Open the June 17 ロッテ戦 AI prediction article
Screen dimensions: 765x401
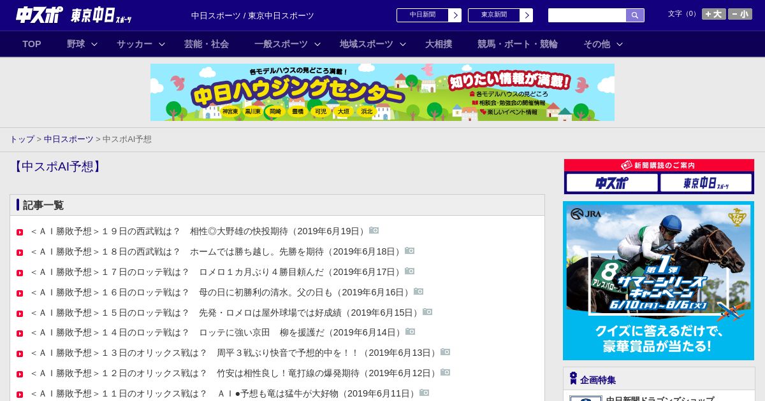point(217,272)
